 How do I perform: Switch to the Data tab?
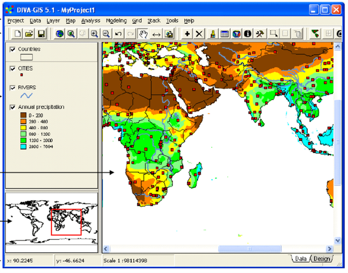pyautogui.click(x=301, y=259)
